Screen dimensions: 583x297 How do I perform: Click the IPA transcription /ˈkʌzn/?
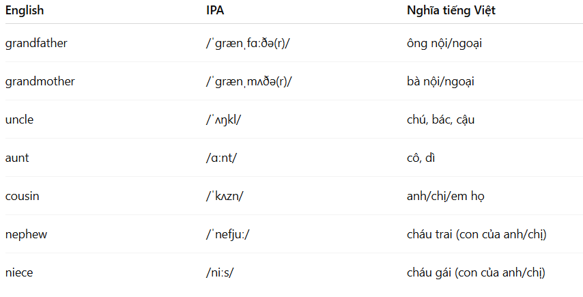225,196
